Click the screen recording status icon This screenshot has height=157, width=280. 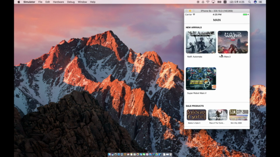(x=198, y=2)
